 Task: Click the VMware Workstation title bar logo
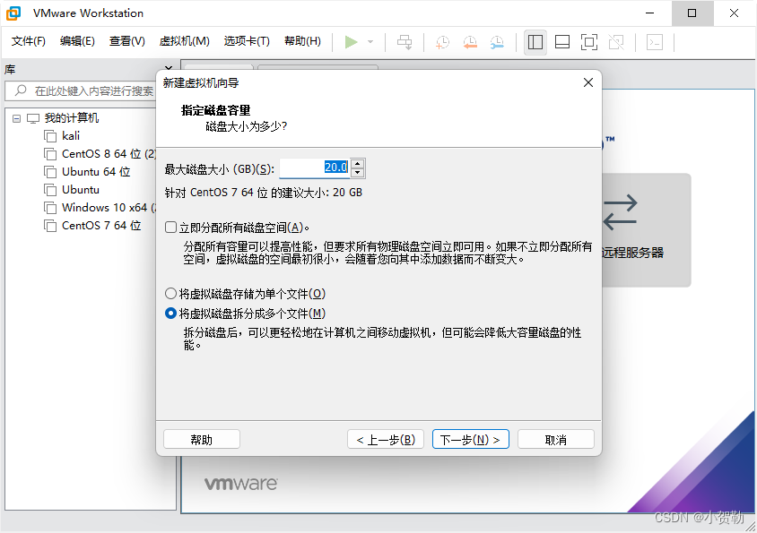13,13
